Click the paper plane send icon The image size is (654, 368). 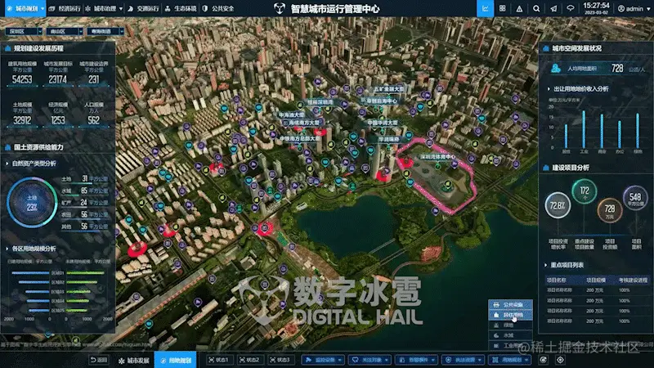553,8
